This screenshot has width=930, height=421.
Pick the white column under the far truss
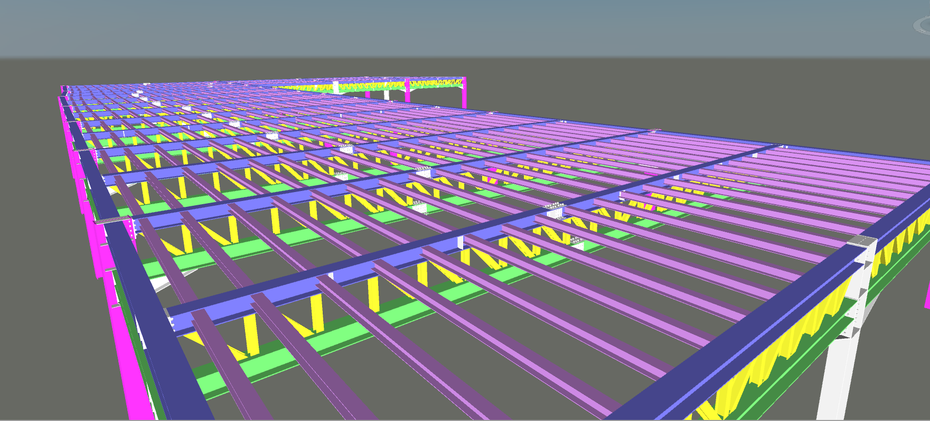tap(387, 95)
